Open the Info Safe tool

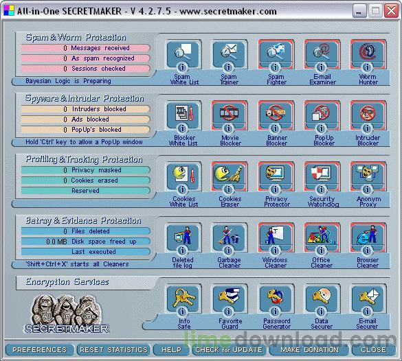183,297
